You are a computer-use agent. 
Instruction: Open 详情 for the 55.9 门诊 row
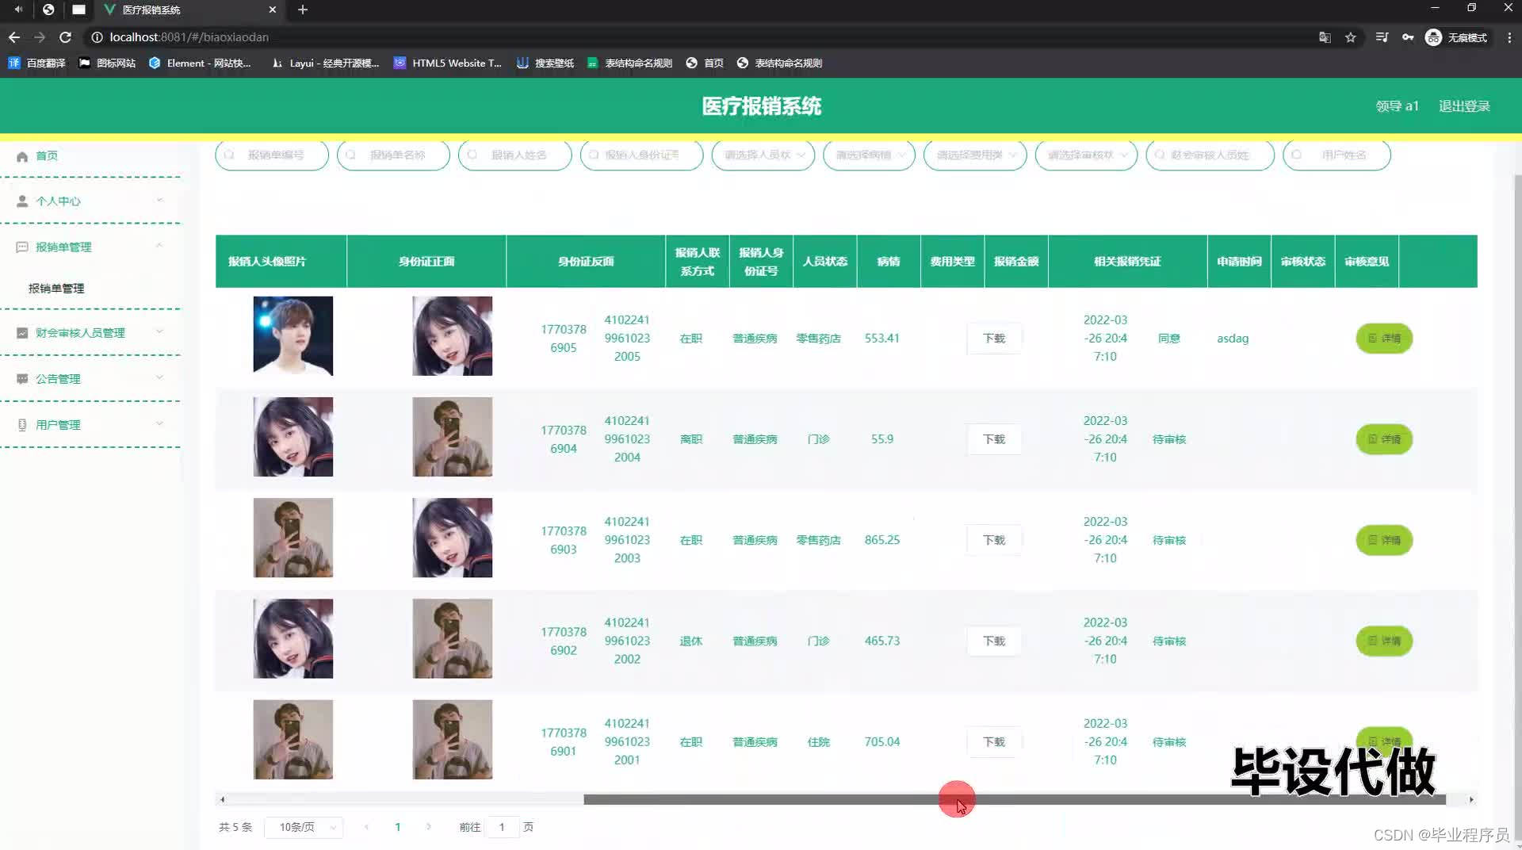point(1384,439)
